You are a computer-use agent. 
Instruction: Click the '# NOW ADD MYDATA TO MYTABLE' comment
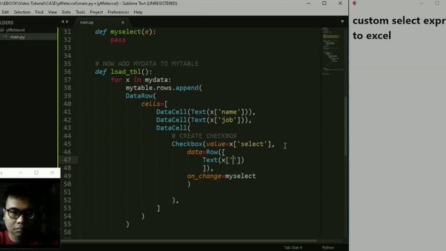pos(147,63)
